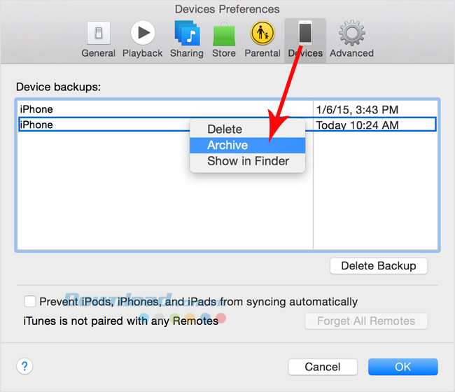Enable Prevent iPods, iPhones, iPads syncing checkbox

pyautogui.click(x=30, y=302)
